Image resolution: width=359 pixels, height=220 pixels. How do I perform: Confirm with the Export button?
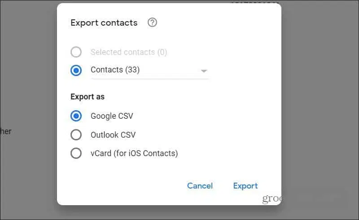pos(245,186)
